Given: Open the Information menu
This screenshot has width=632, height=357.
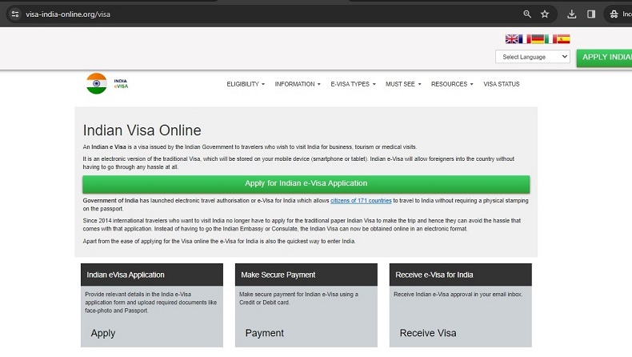Looking at the screenshot, I should point(297,84).
